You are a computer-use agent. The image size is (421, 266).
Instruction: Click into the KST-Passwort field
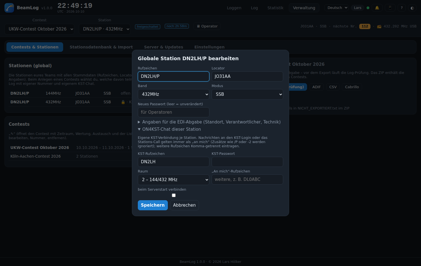pyautogui.click(x=247, y=162)
